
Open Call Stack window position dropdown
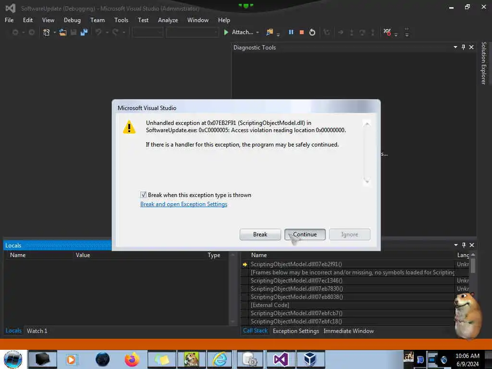pyautogui.click(x=455, y=245)
